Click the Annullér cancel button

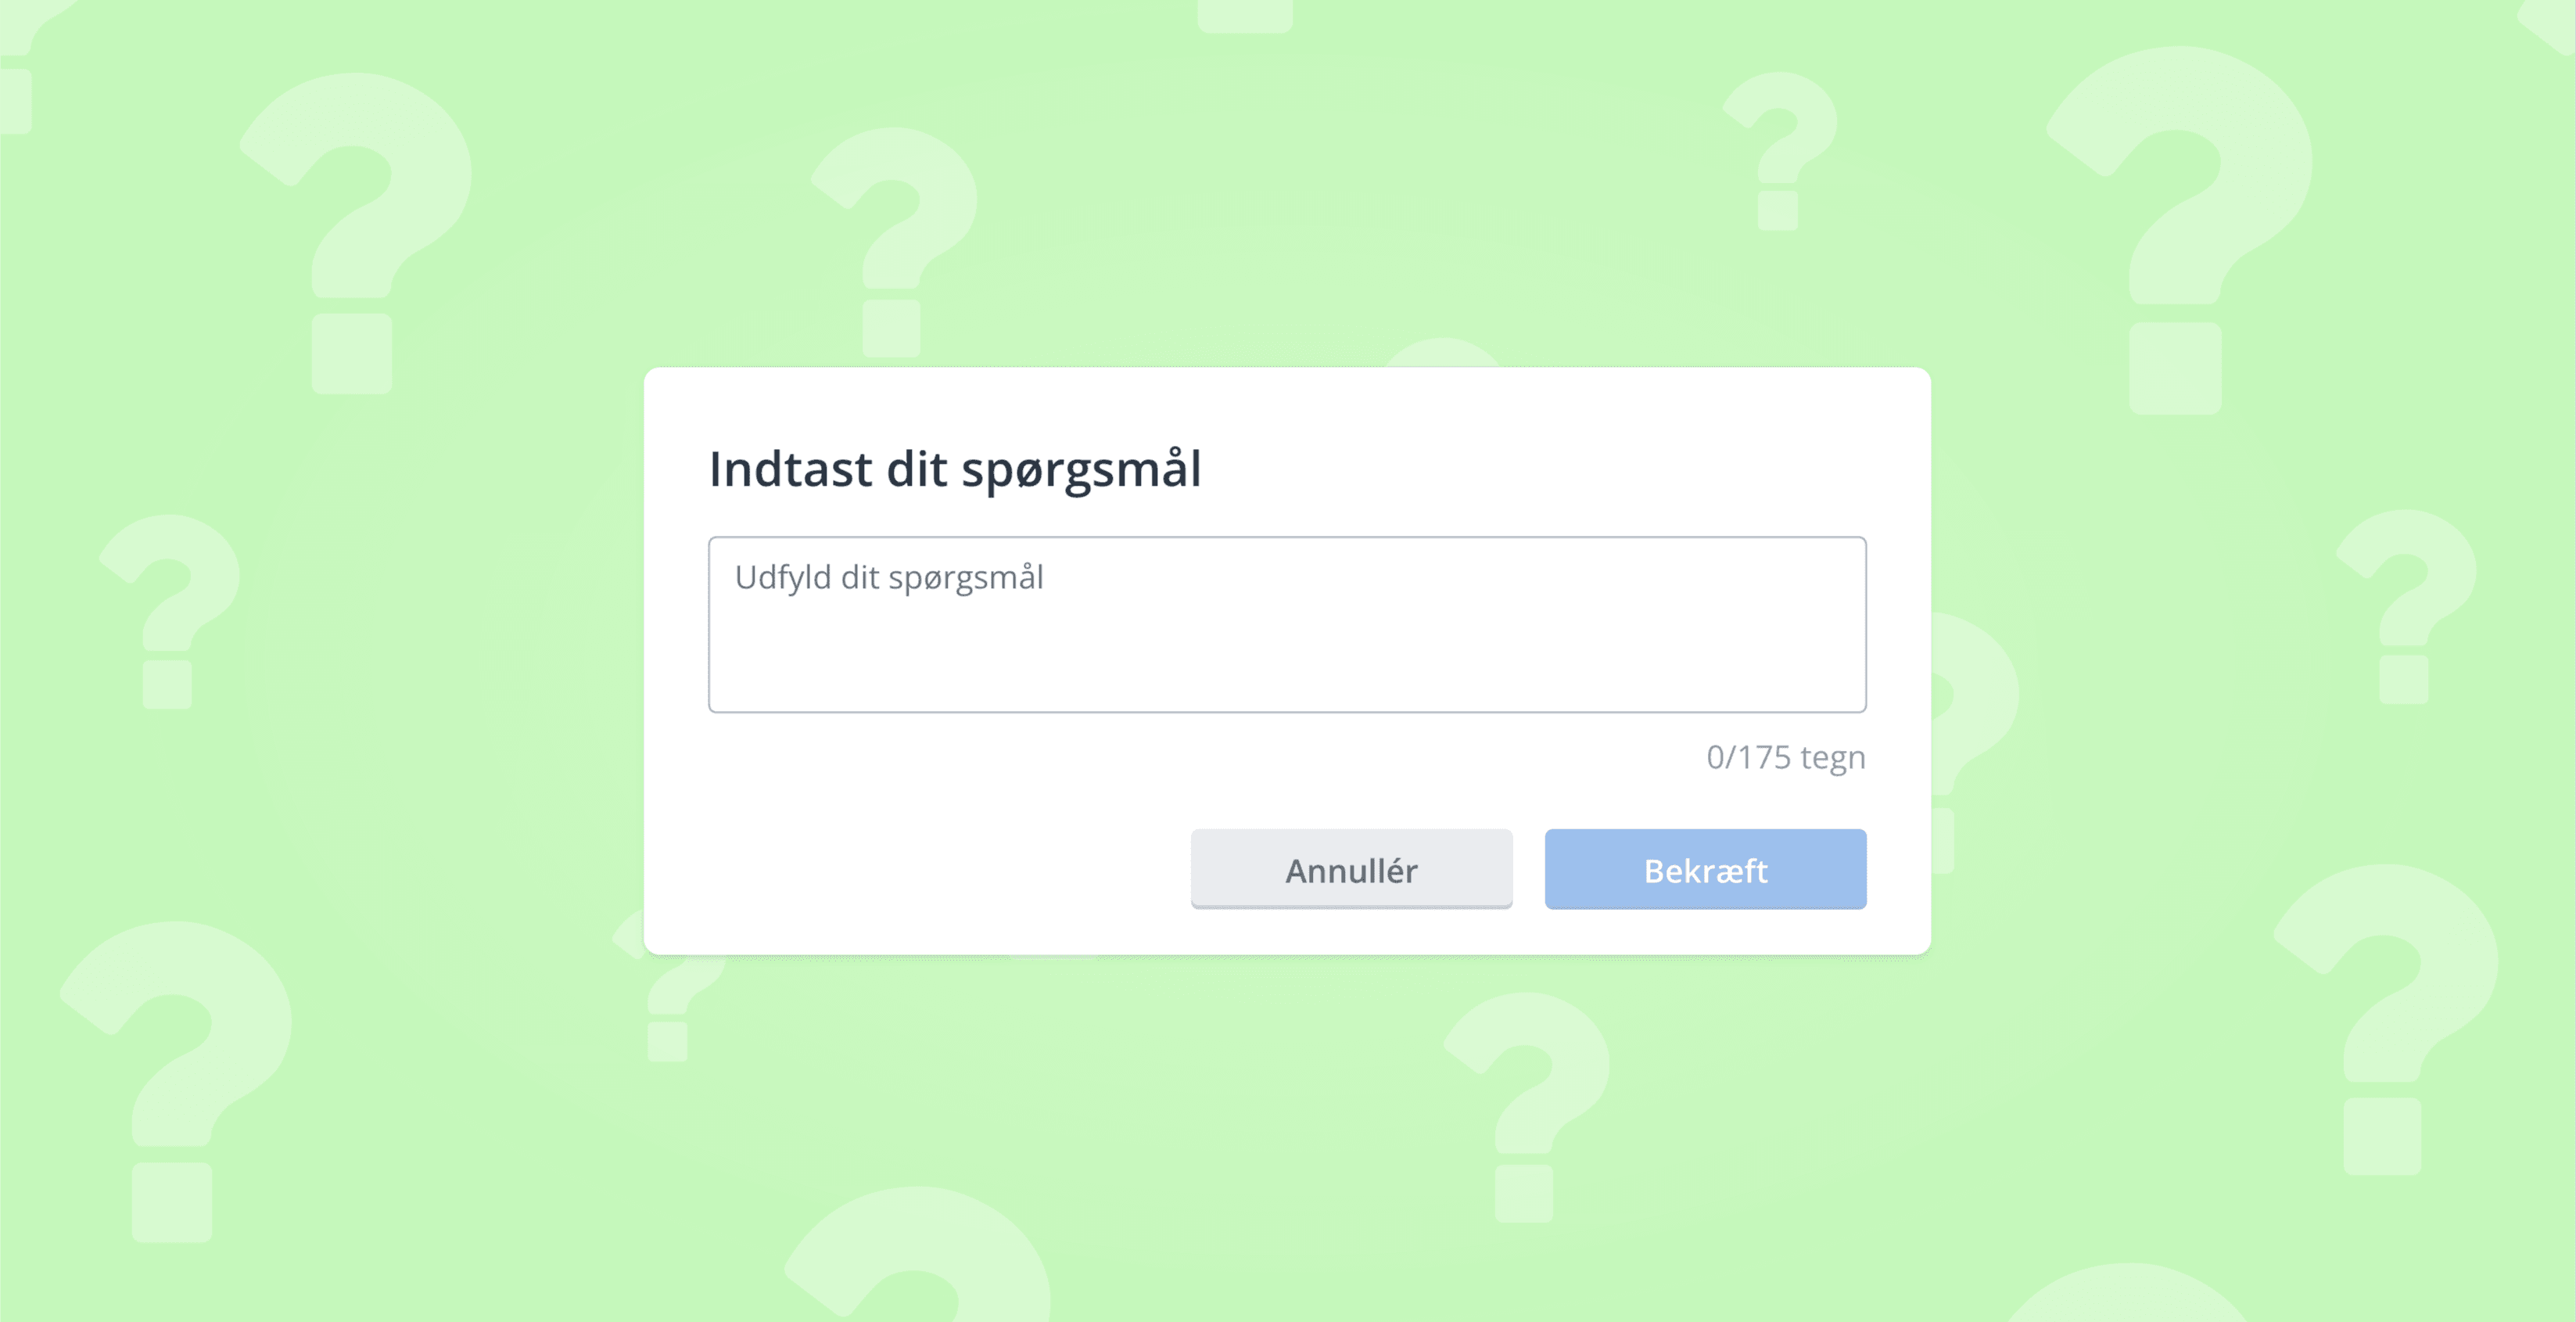1351,870
